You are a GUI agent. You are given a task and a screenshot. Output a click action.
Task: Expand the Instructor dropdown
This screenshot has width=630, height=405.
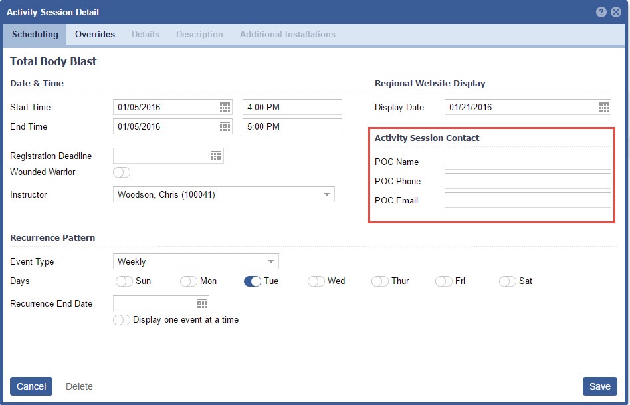pos(326,195)
